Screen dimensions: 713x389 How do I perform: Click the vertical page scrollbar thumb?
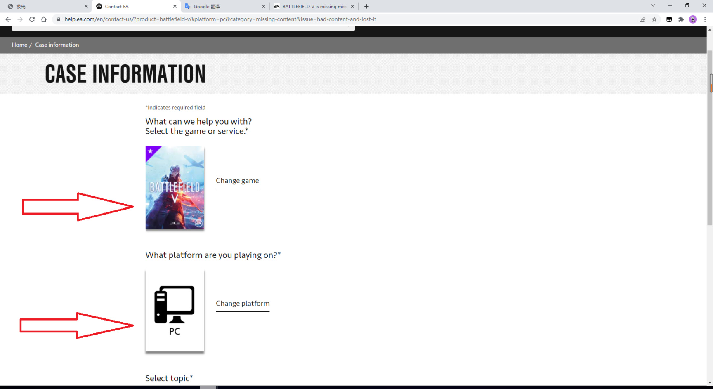[x=710, y=138]
